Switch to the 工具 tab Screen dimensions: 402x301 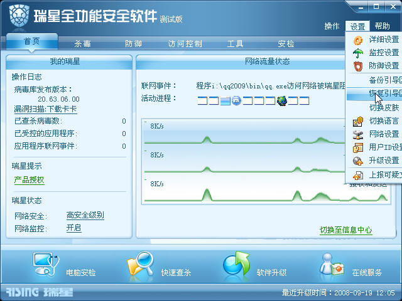235,44
